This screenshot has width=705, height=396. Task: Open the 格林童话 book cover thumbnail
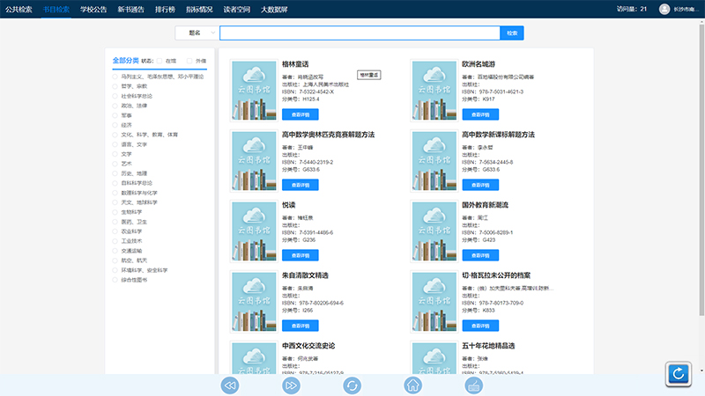[x=253, y=90]
